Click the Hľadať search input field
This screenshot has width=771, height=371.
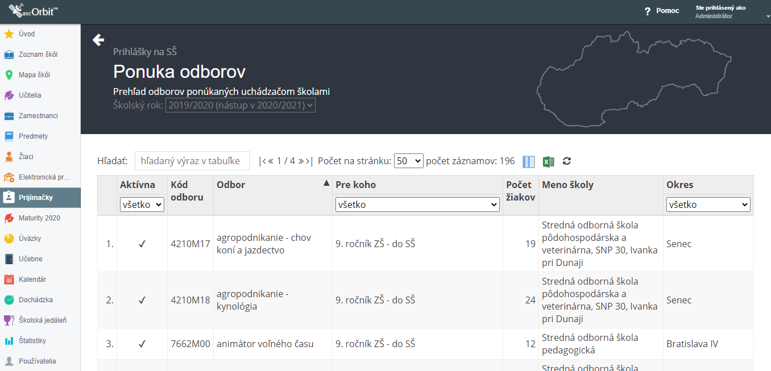click(192, 161)
